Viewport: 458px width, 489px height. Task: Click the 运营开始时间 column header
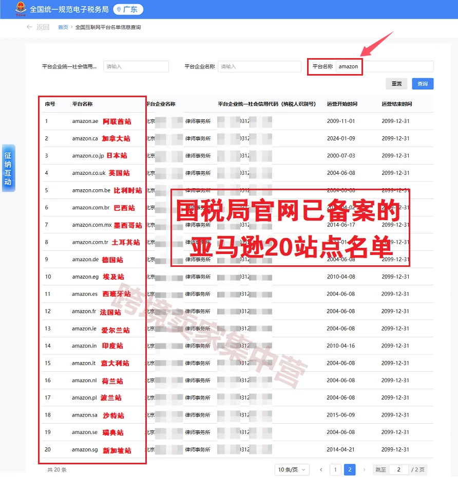coord(342,104)
